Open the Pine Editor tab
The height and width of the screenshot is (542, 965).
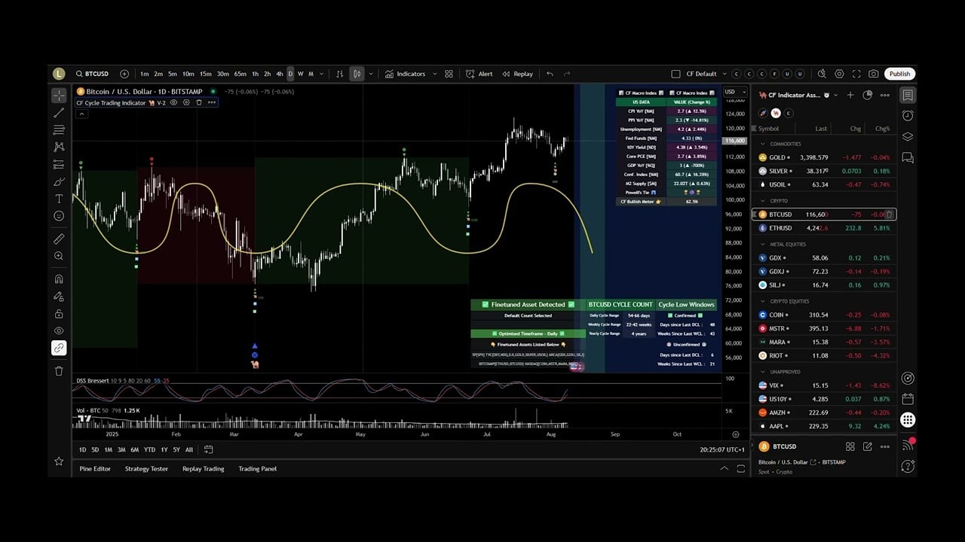[95, 469]
